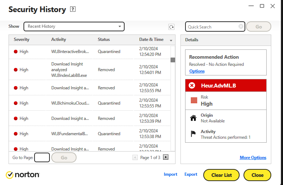This screenshot has width=283, height=185.
Task: Click the Quick Search Go button
Action: 259,27
